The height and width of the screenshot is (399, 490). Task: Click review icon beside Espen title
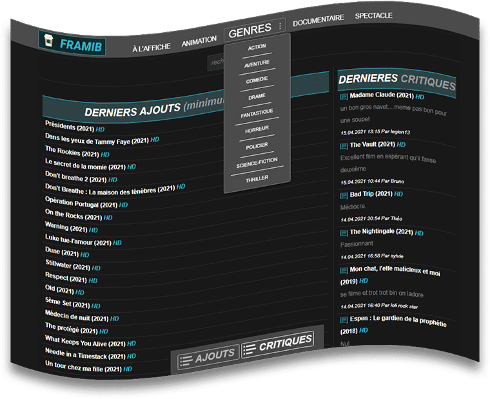pos(344,319)
